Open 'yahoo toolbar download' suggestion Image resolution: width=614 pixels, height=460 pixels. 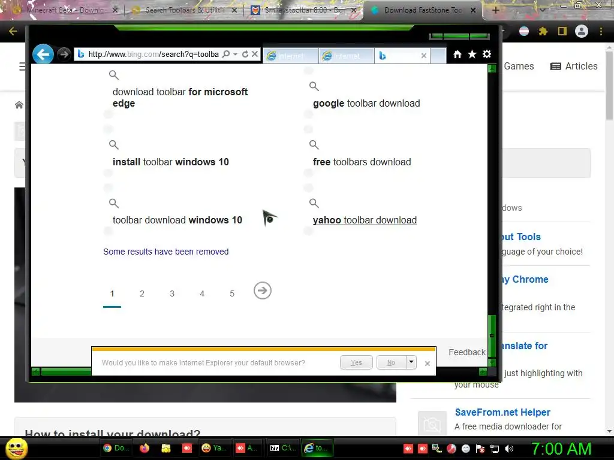point(365,220)
